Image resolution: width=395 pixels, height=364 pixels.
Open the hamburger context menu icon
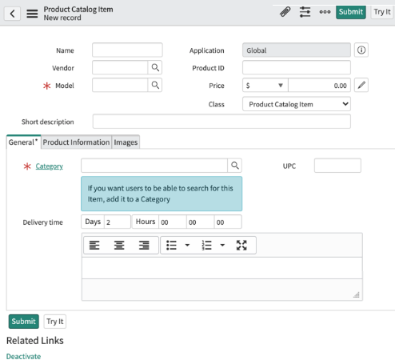pyautogui.click(x=32, y=14)
